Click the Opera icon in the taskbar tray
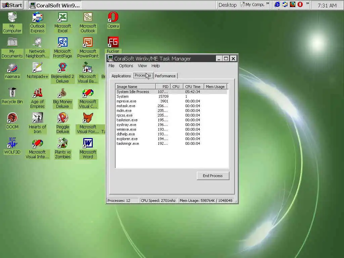This screenshot has height=258, width=344. [300, 4]
